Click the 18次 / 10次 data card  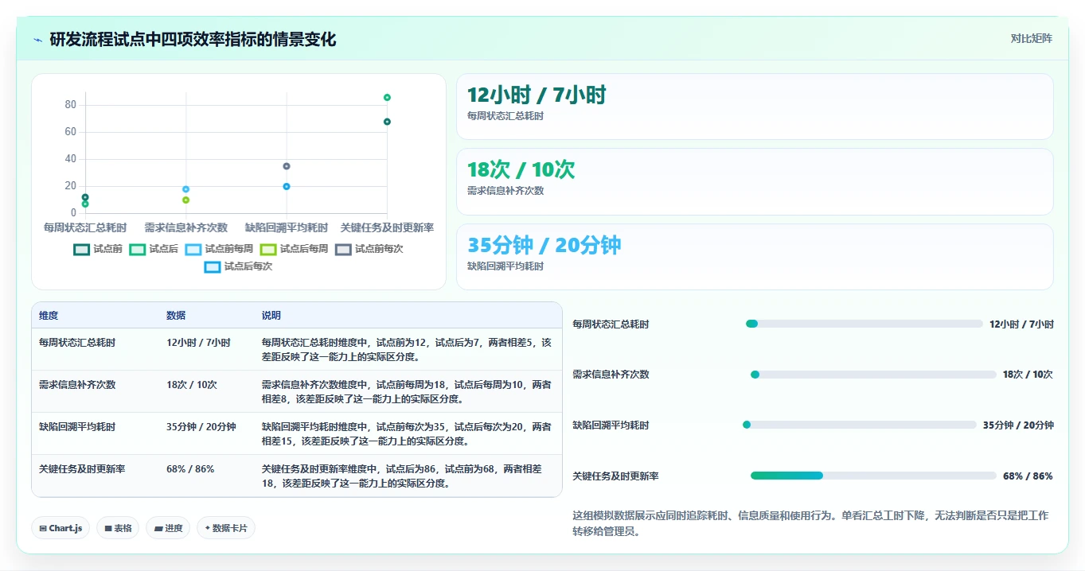point(755,181)
